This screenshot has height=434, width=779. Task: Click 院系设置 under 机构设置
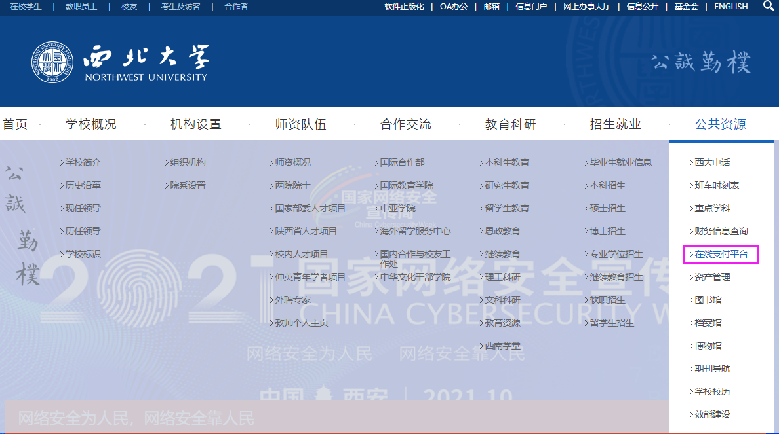(x=188, y=185)
